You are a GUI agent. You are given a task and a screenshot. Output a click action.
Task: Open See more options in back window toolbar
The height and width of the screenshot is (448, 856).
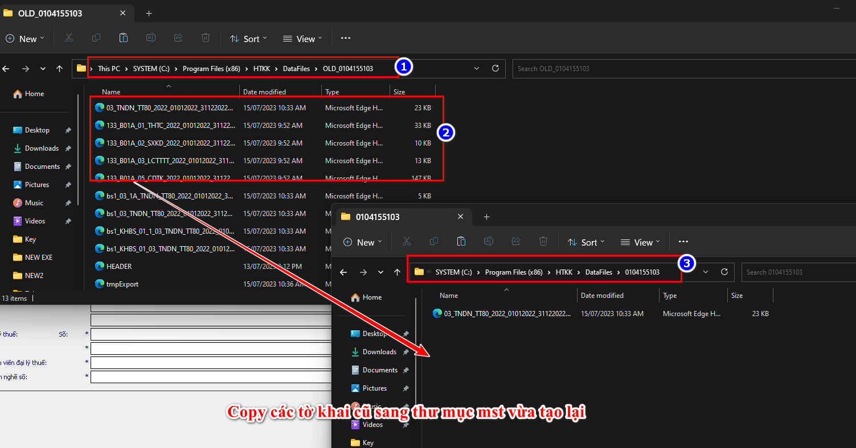pos(346,38)
